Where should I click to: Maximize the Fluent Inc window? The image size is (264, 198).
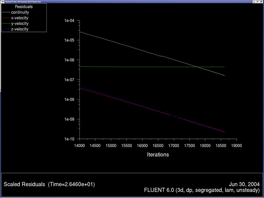tap(258, 2)
